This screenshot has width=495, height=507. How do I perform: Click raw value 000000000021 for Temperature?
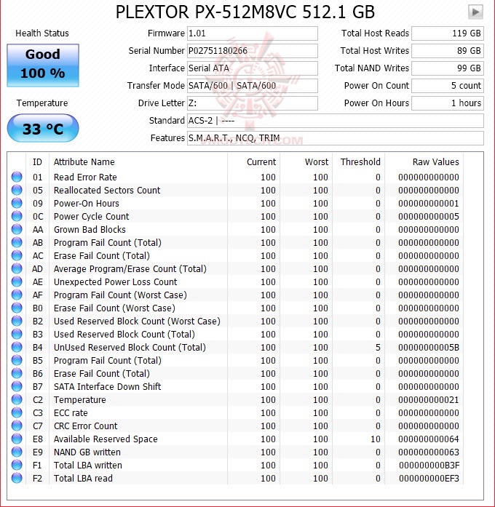coord(429,399)
